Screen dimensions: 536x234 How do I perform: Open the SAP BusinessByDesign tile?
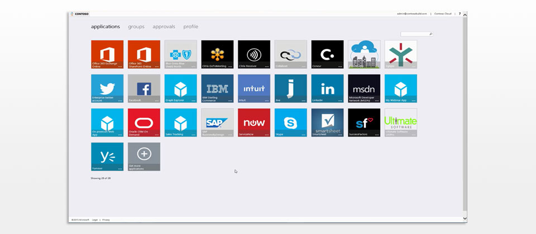click(217, 123)
